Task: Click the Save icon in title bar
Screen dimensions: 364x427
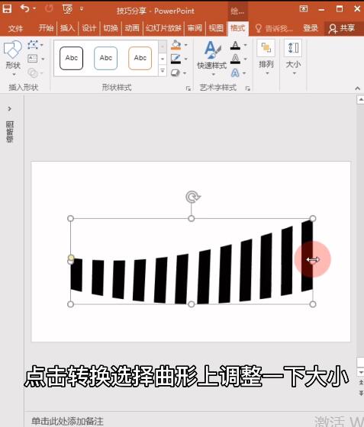Action: [x=7, y=9]
